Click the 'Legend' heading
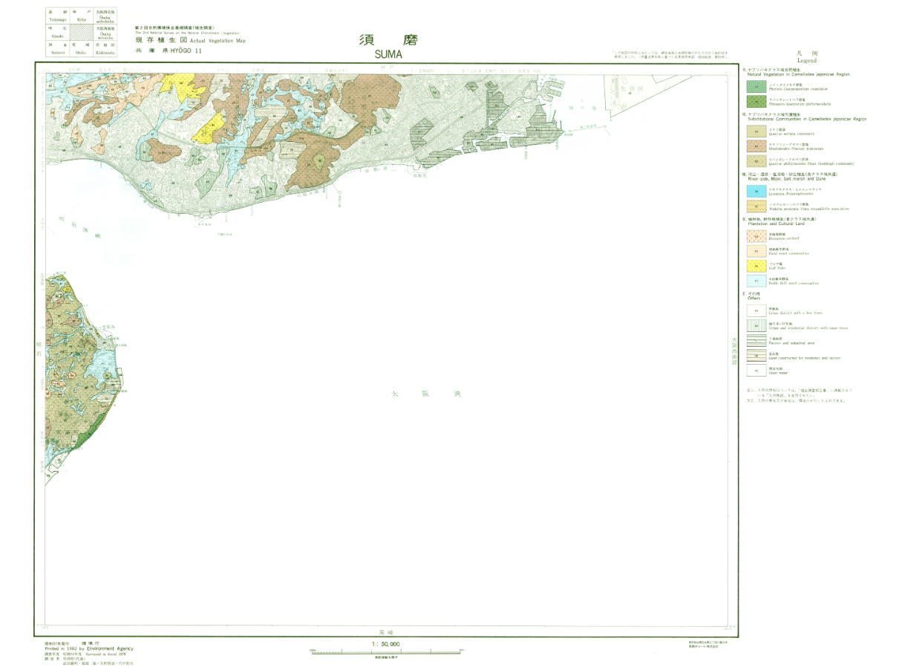The image size is (905, 667). click(x=806, y=60)
